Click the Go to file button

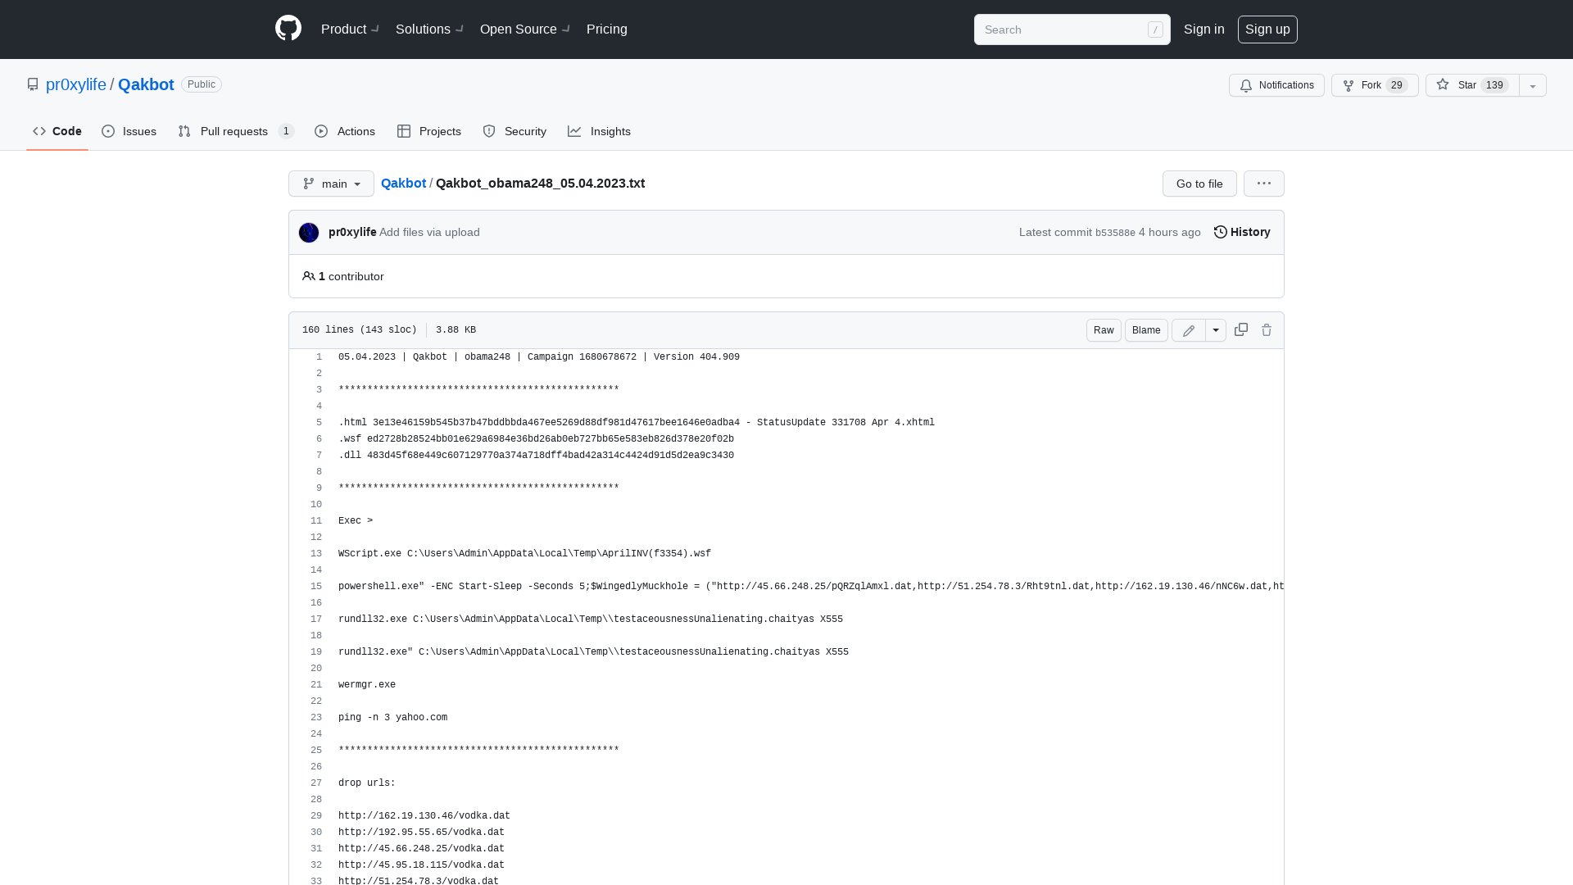tap(1199, 183)
